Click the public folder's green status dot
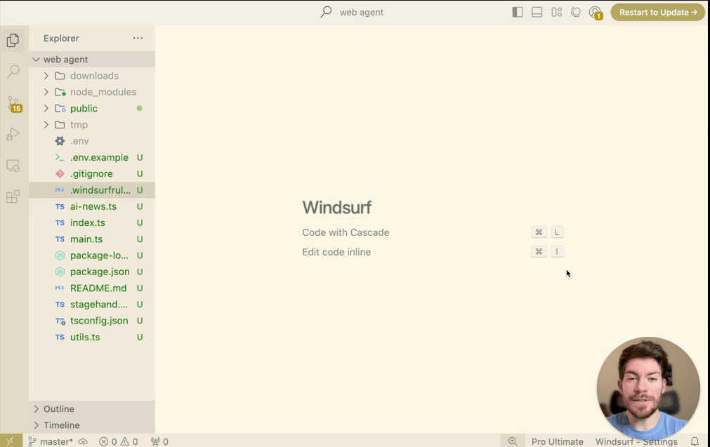Screen dimensions: 710x447 [140, 109]
